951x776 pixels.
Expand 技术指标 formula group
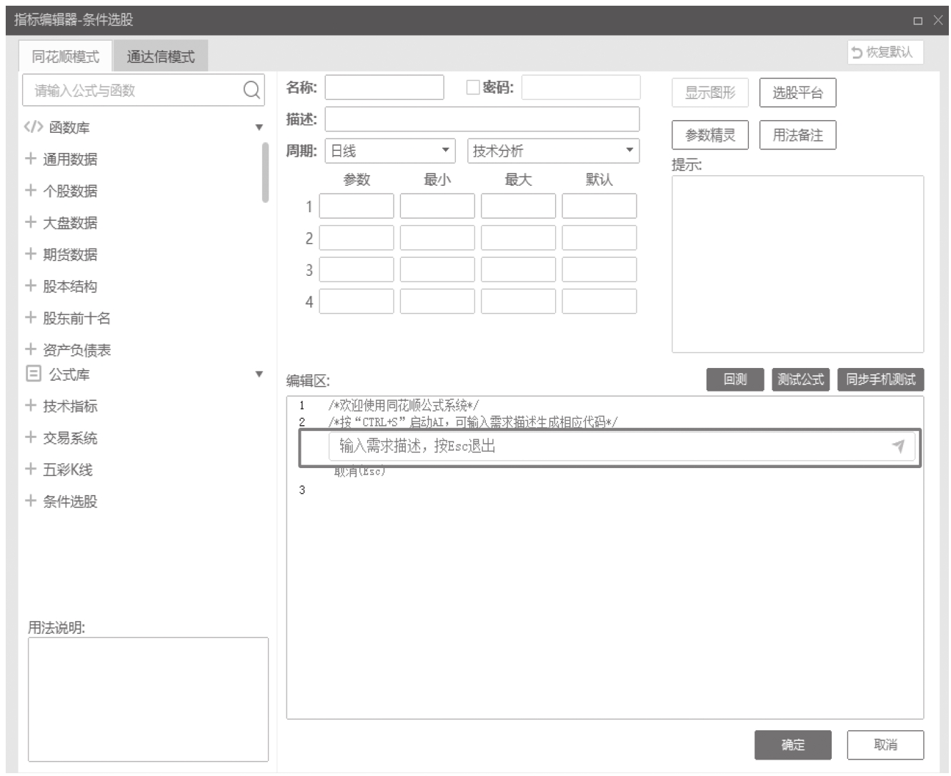(x=31, y=406)
